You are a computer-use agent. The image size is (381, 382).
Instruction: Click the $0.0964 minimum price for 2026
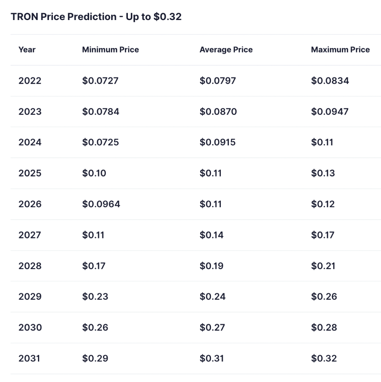pyautogui.click(x=101, y=204)
